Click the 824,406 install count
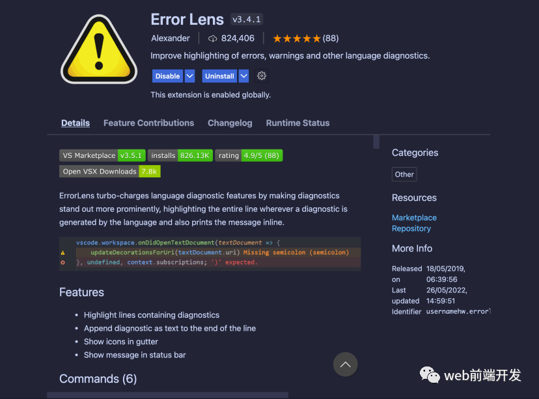The image size is (539, 399). coord(238,38)
